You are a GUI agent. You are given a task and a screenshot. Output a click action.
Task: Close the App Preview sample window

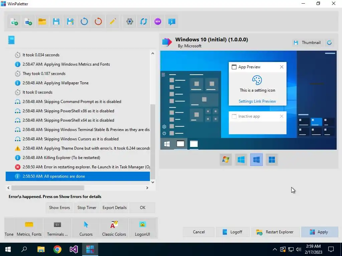pos(282,67)
